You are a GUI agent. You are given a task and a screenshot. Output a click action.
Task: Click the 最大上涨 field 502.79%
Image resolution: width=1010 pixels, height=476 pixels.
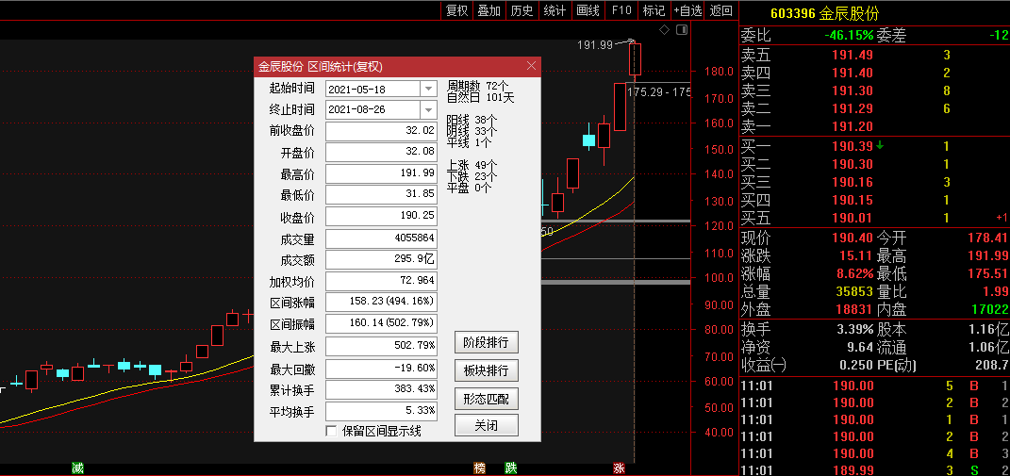tap(381, 347)
